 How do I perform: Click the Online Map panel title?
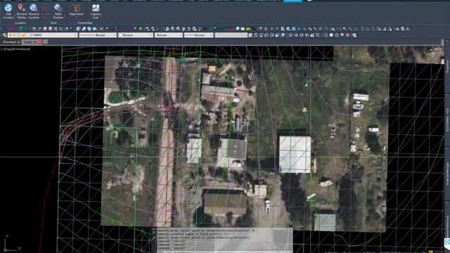[85, 22]
